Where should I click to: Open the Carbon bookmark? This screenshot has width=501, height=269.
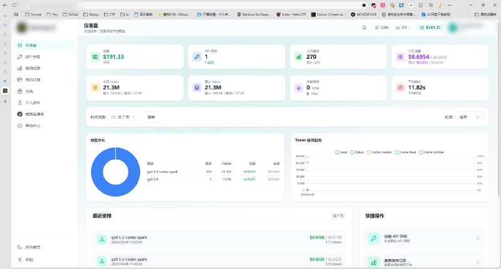pyautogui.click(x=328, y=14)
